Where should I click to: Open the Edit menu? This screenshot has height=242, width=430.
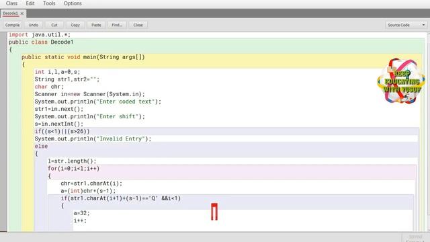pos(30,3)
